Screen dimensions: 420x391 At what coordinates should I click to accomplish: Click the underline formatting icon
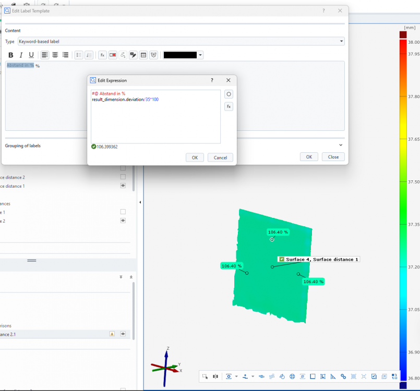(x=31, y=55)
